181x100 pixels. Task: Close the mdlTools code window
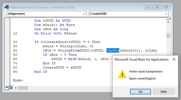click(x=166, y=7)
